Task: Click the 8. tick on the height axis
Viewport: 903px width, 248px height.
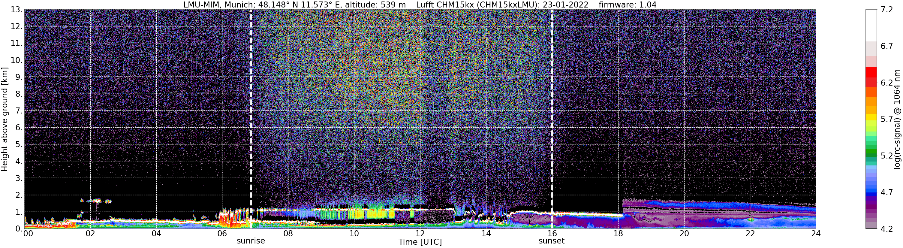Action: [x=19, y=94]
